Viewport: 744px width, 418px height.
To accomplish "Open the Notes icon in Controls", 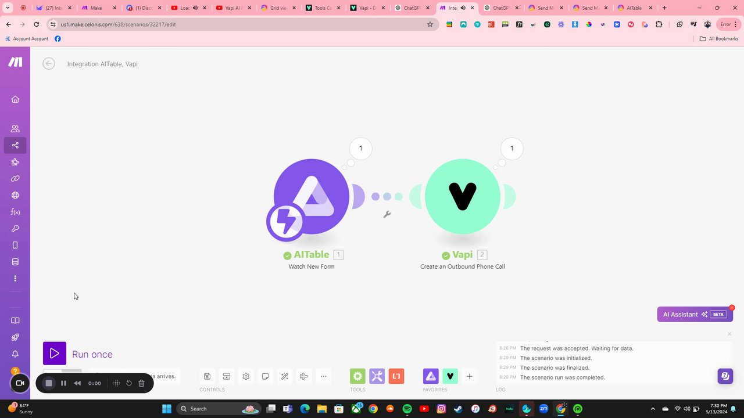I will pyautogui.click(x=265, y=376).
